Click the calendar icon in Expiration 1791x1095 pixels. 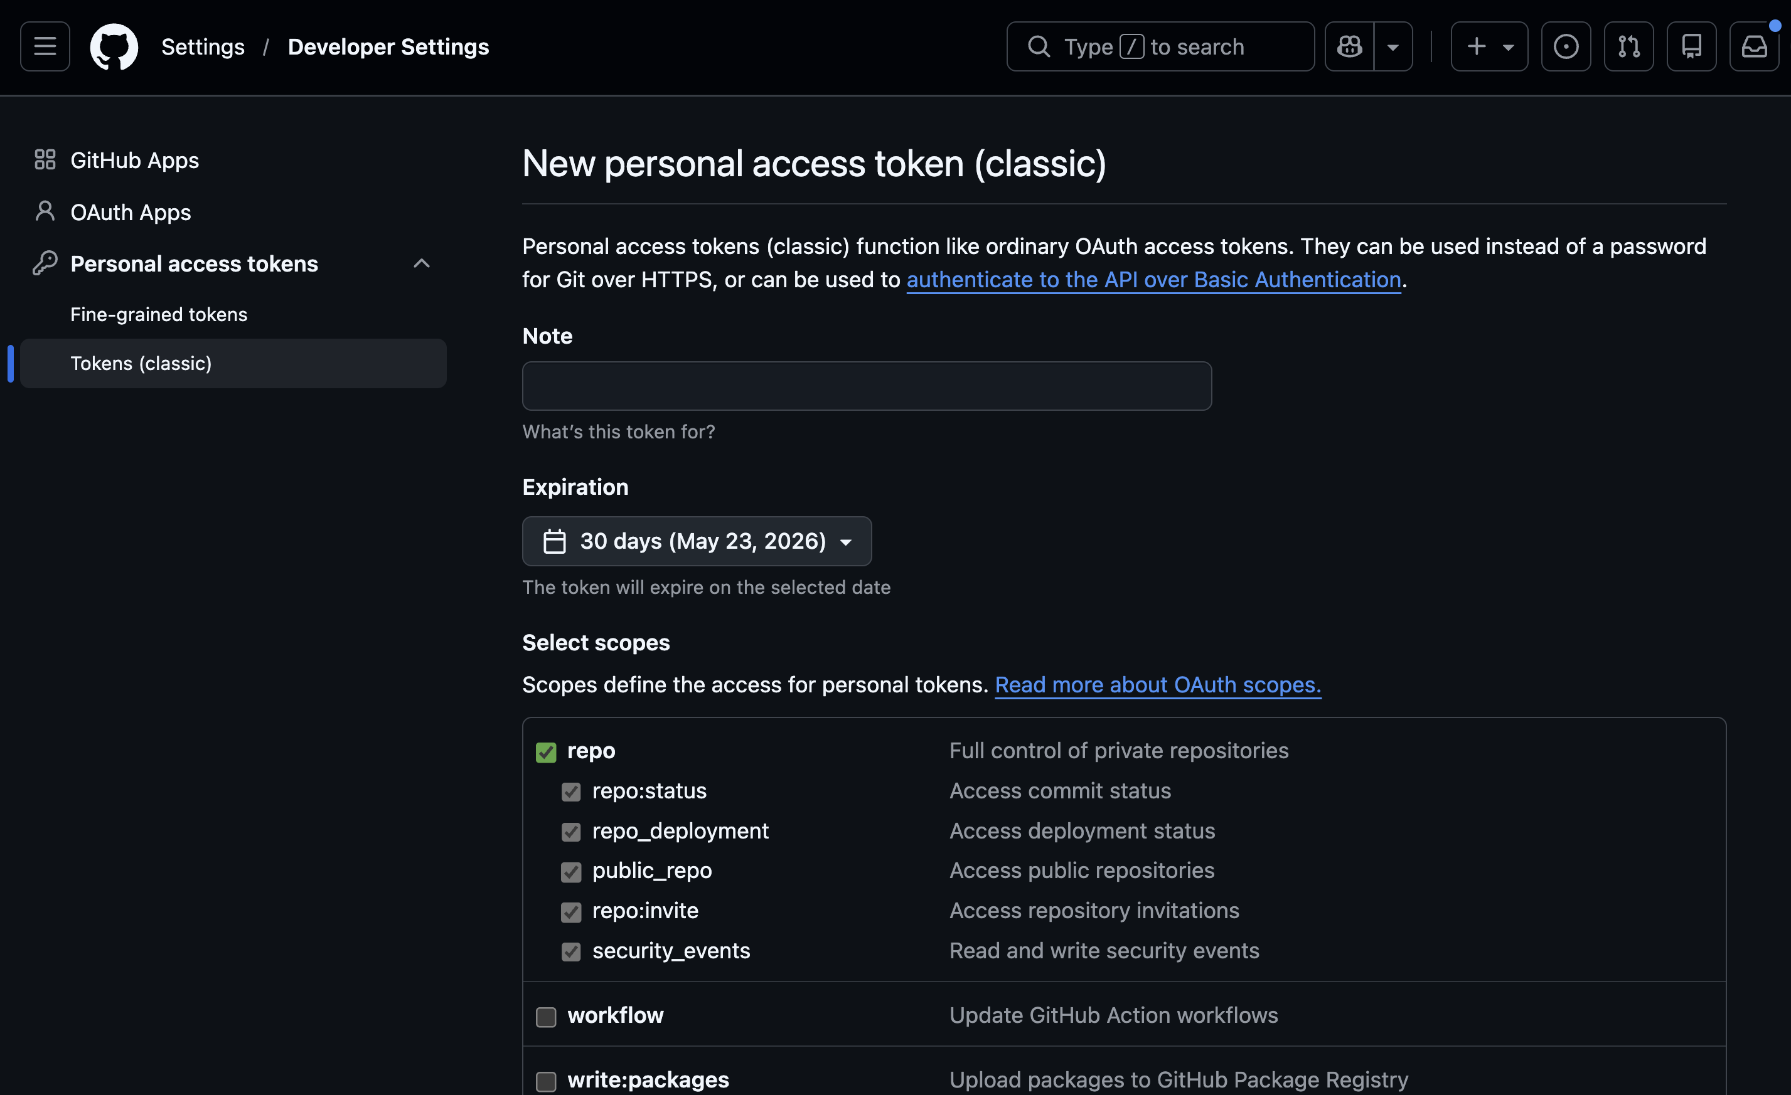(555, 541)
